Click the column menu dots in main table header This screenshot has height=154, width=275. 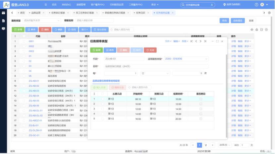point(15,36)
